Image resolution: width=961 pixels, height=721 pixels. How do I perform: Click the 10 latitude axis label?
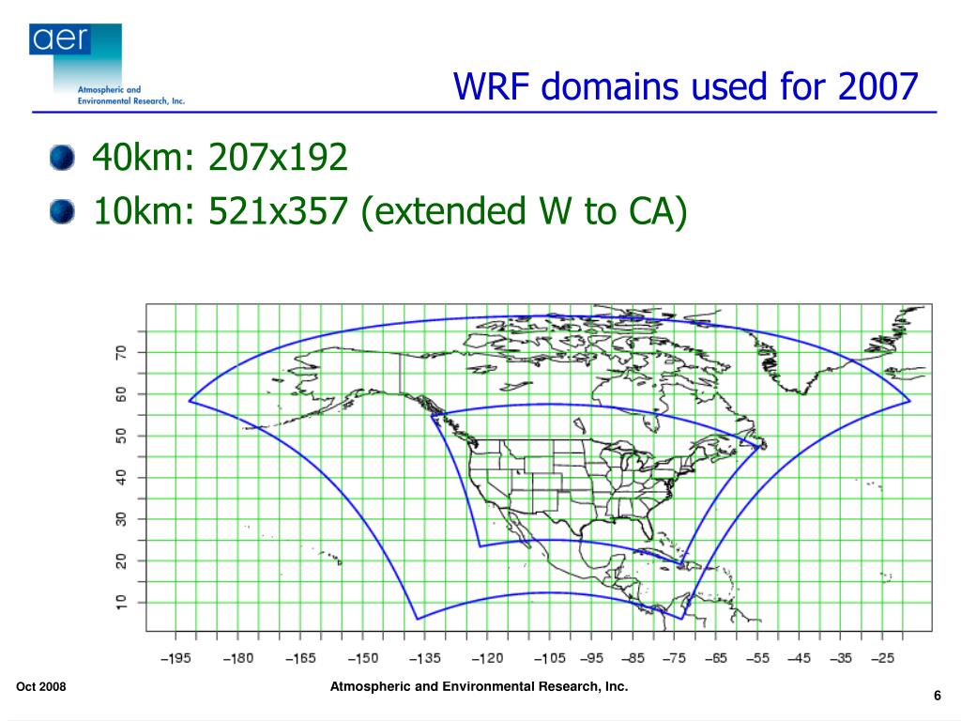pyautogui.click(x=121, y=602)
